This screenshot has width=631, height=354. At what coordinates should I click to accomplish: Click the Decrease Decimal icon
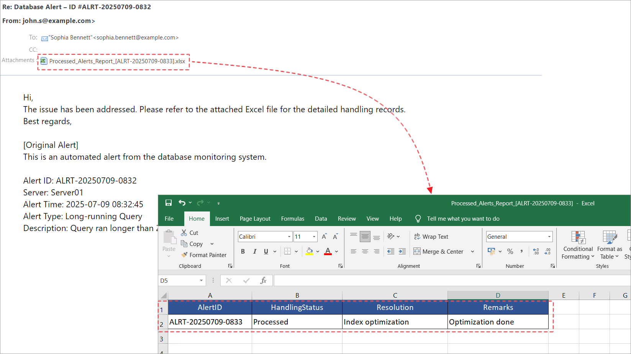click(x=547, y=251)
